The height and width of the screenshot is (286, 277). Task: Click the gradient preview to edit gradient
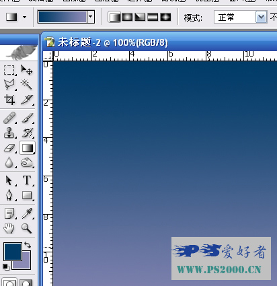63,17
